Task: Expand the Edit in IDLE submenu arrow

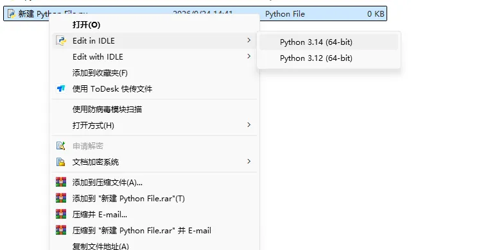Action: click(249, 40)
